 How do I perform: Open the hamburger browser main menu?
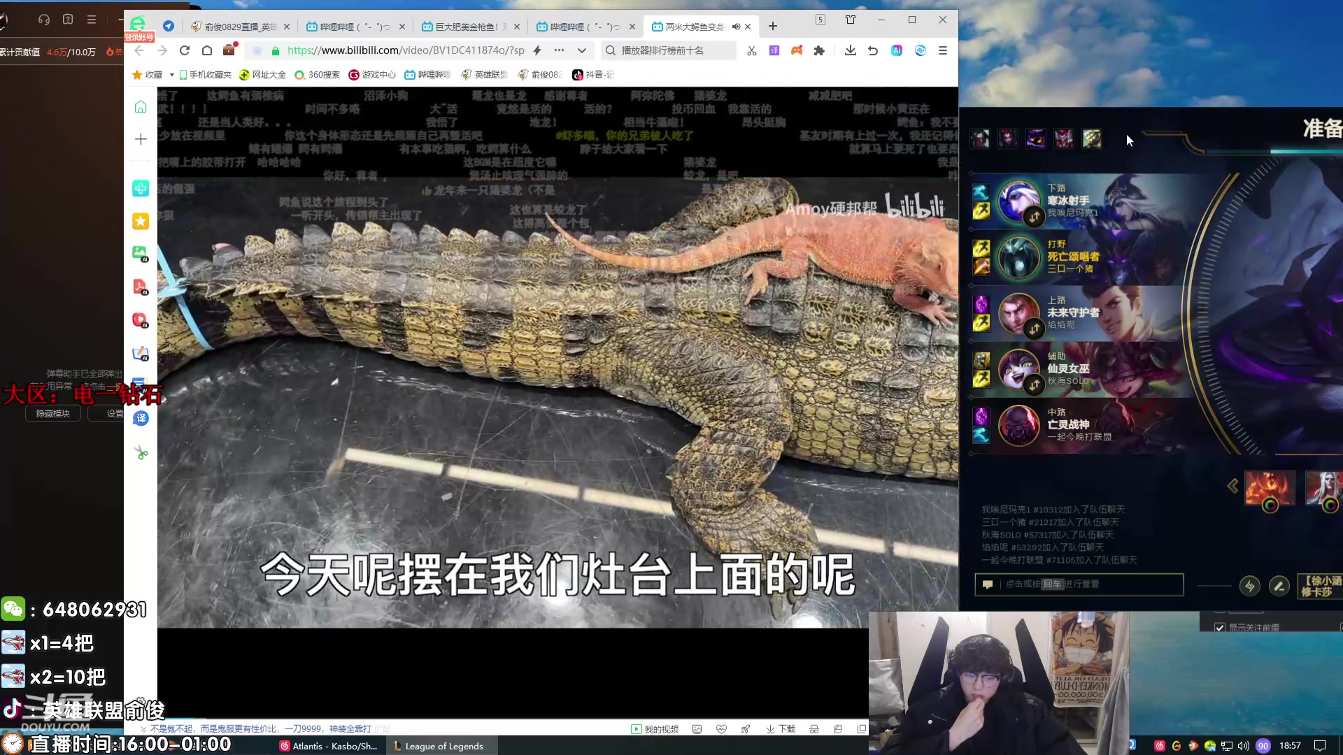coord(943,50)
